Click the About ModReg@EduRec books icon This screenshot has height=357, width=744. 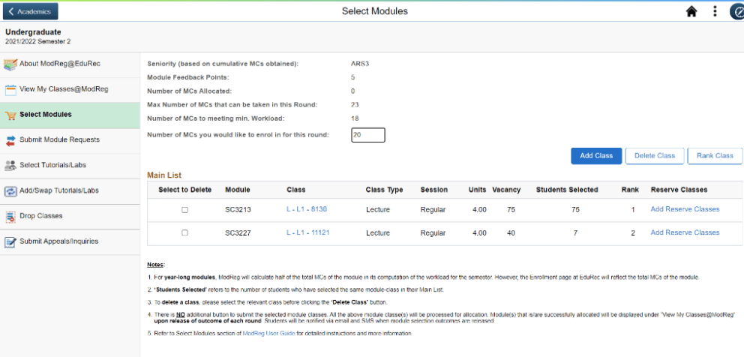point(10,64)
